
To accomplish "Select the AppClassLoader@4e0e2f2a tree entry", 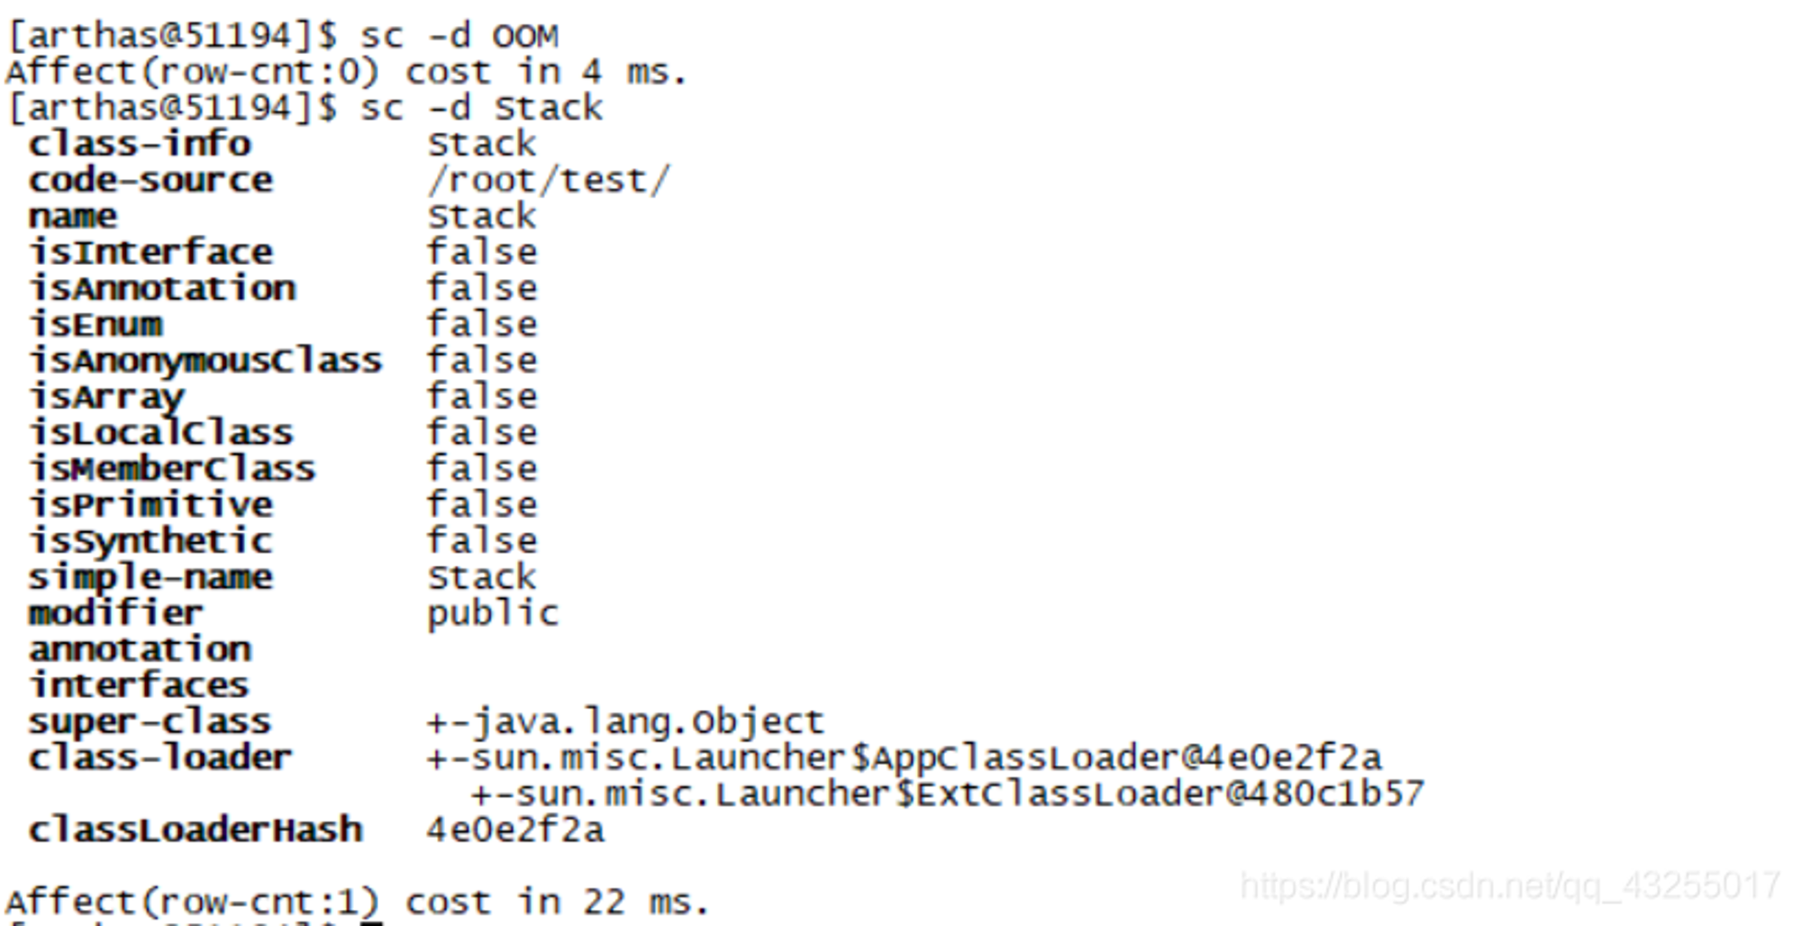I will [904, 758].
